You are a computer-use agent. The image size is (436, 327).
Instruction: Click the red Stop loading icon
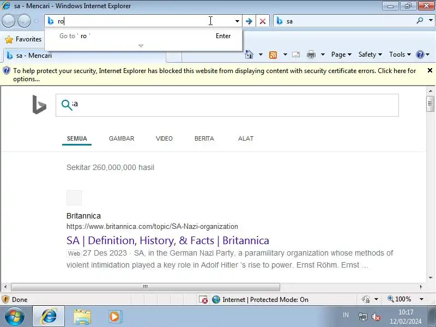(263, 21)
